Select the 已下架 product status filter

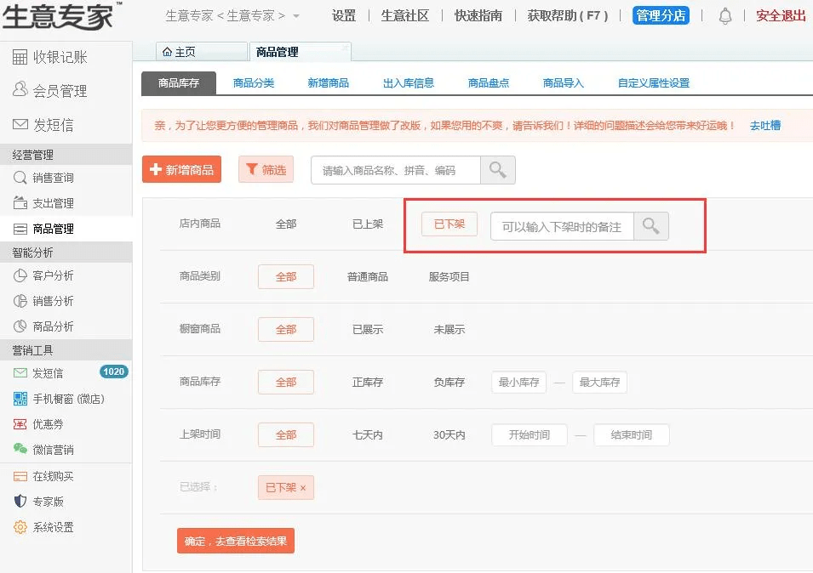click(449, 224)
